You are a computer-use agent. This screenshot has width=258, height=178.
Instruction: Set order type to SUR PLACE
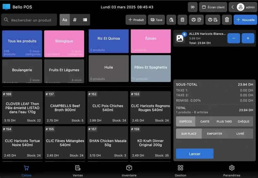pyautogui.click(x=189, y=134)
